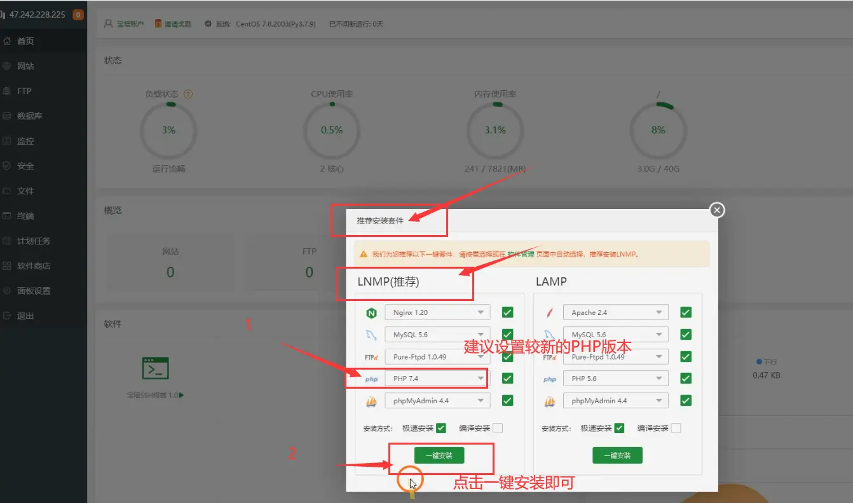Click the globe icon beside 网站
Image resolution: width=853 pixels, height=503 pixels.
7,66
